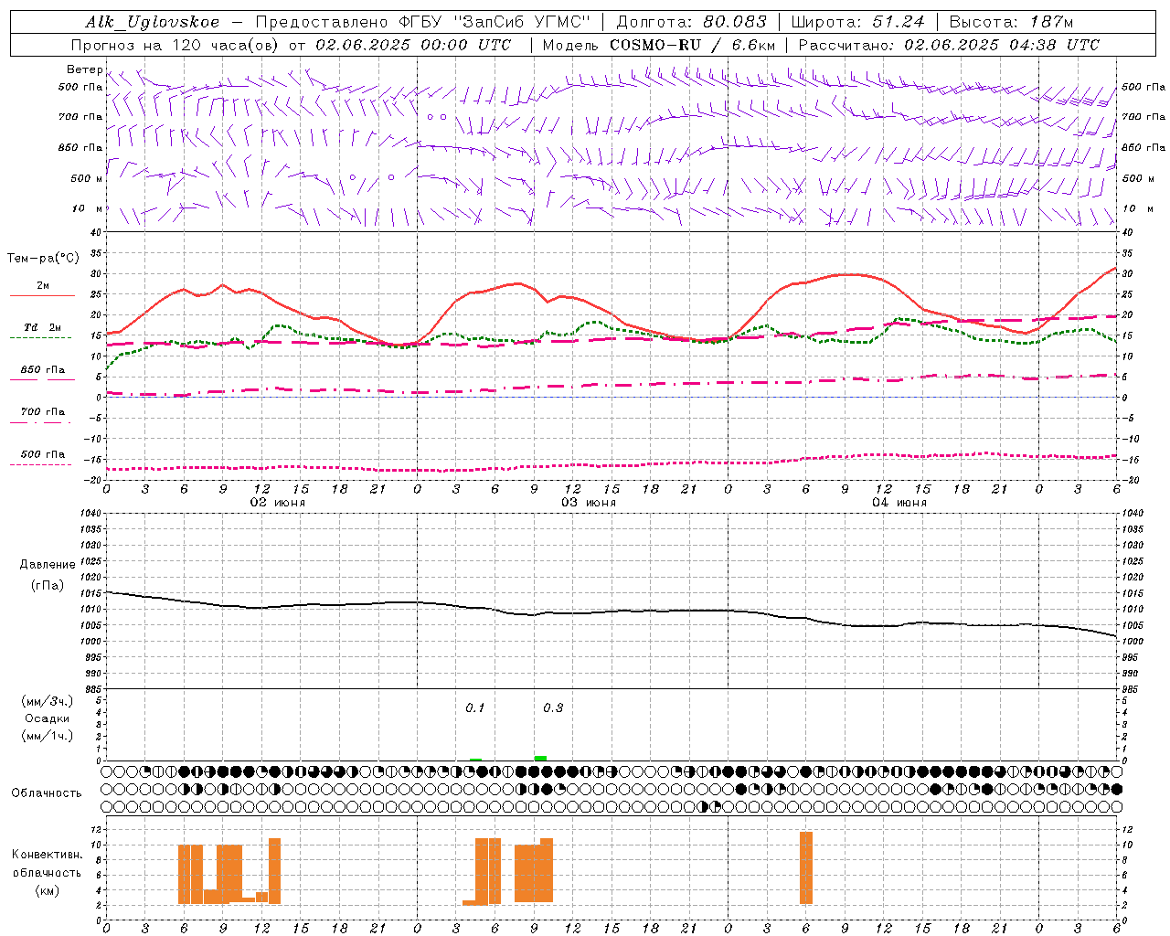Click the Ветер wind panel label
The width and height of the screenshot is (1170, 936).
point(84,69)
